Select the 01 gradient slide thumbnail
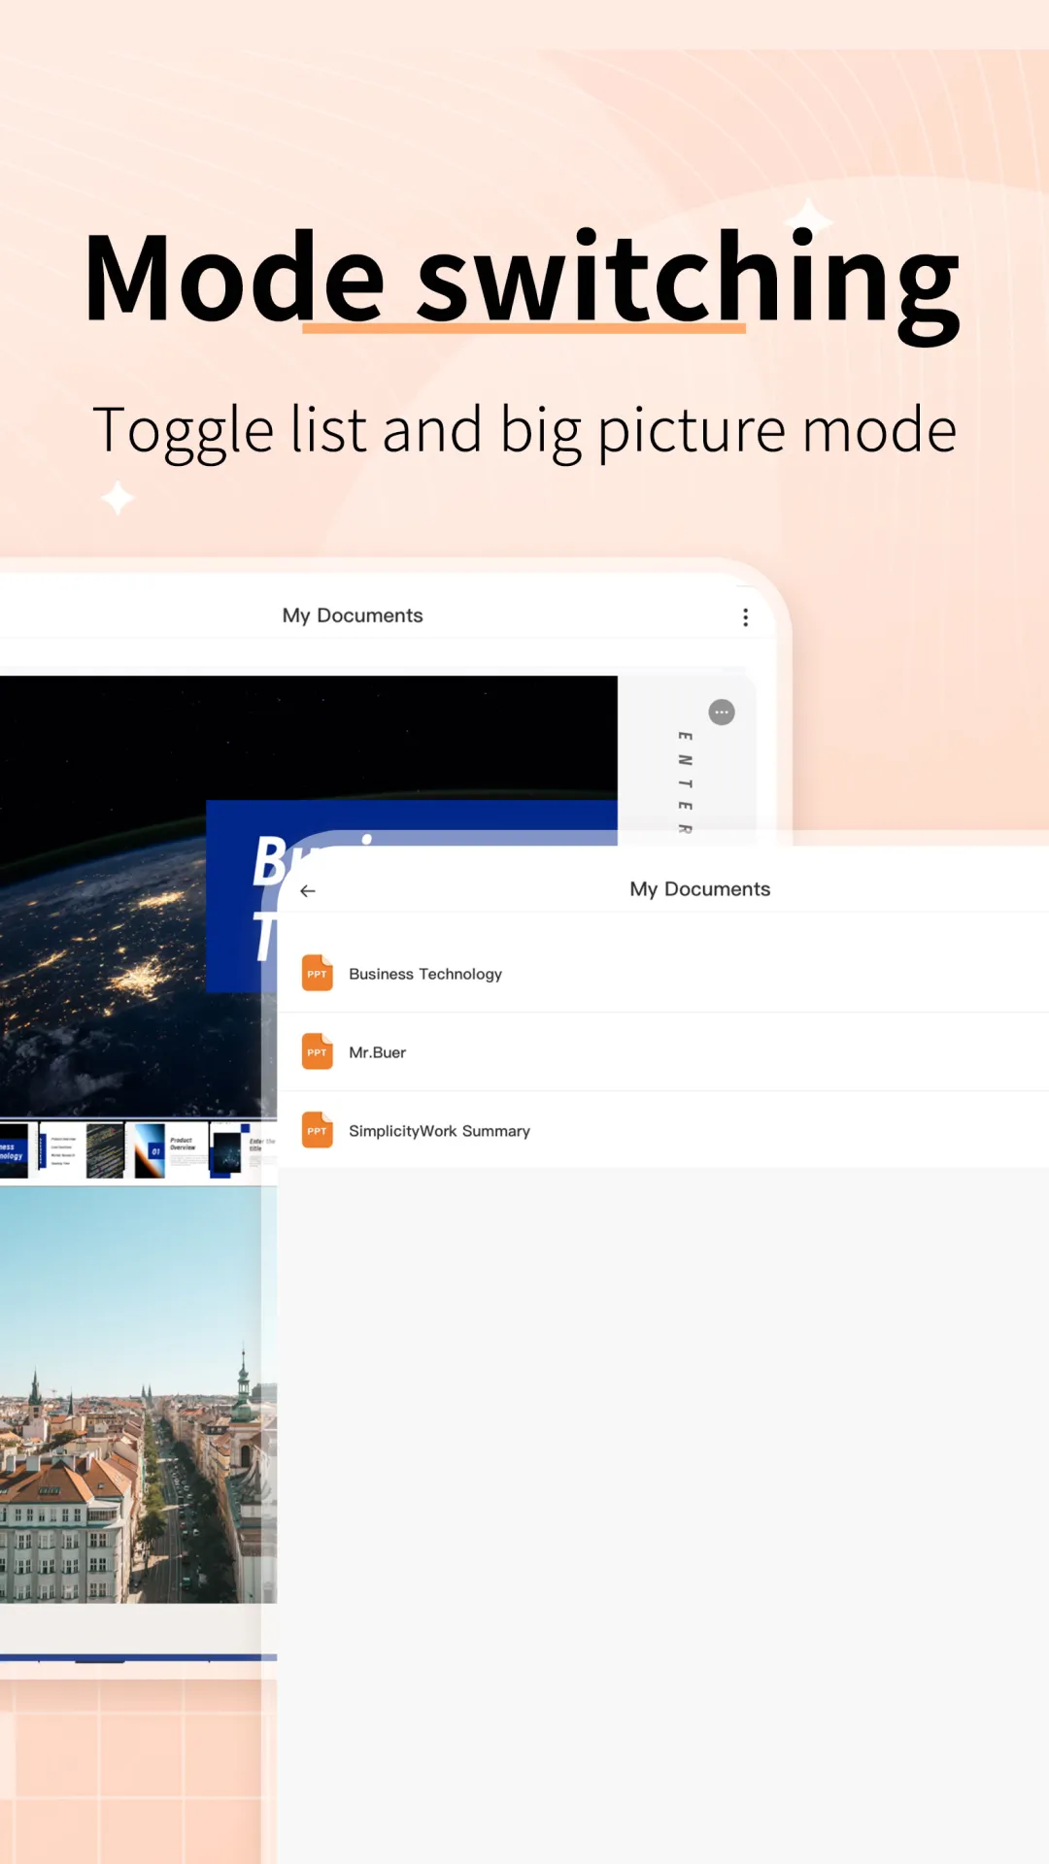 click(149, 1150)
